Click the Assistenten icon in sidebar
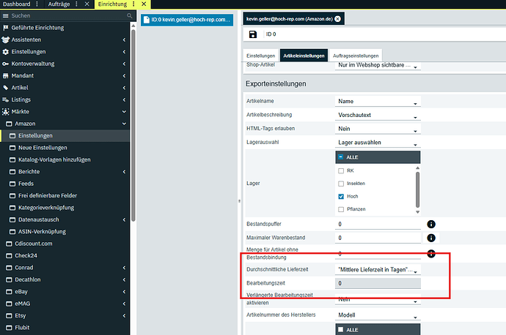This screenshot has width=506, height=335. tap(5, 39)
